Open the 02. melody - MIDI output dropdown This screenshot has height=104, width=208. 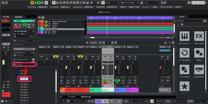pos(22,60)
